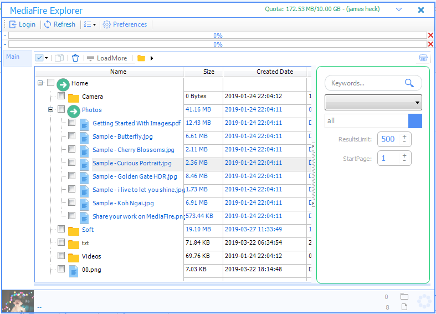
Task: Select Sample - Golden Gate HDR.jpg file name
Action: (x=135, y=176)
